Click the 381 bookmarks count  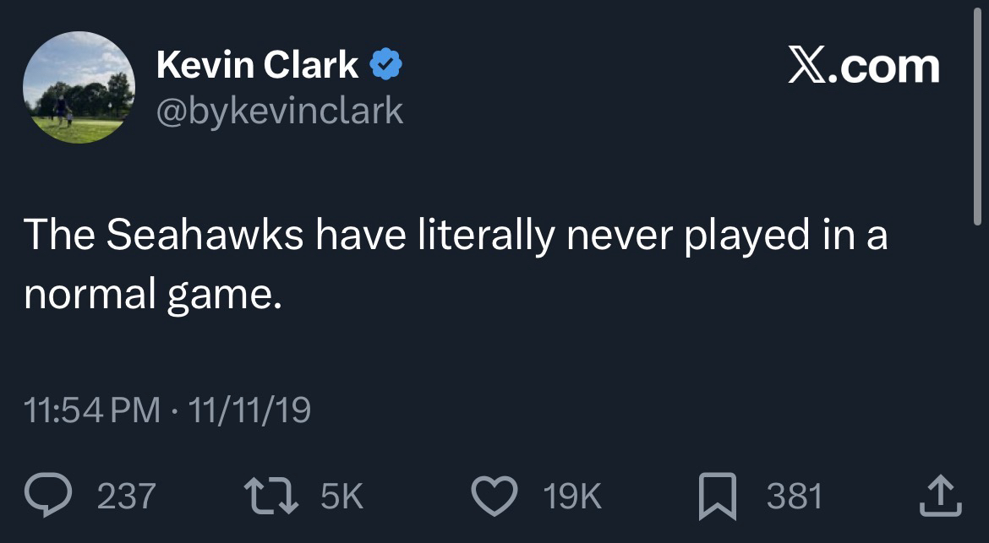pos(794,496)
